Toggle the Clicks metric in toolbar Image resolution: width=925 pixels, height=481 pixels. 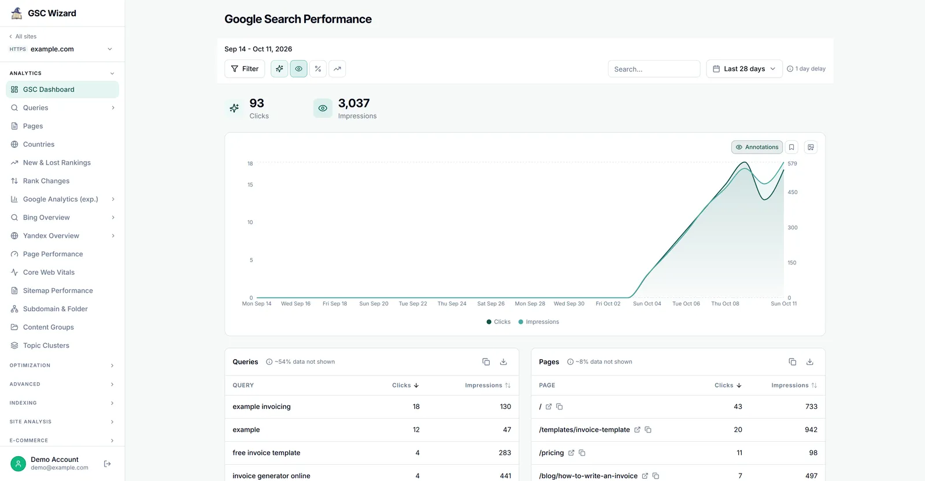pyautogui.click(x=279, y=69)
